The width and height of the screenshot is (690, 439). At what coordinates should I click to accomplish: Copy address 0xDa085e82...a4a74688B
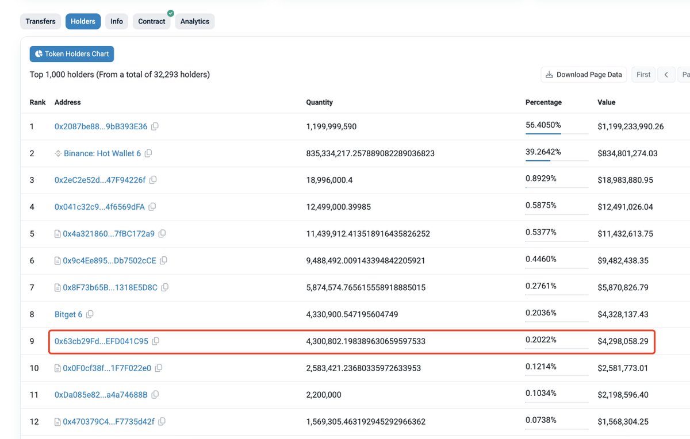(x=155, y=395)
